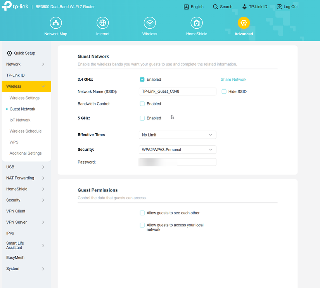
Task: Disable the 2.4 GHz Enabled checkbox
Action: [142, 79]
